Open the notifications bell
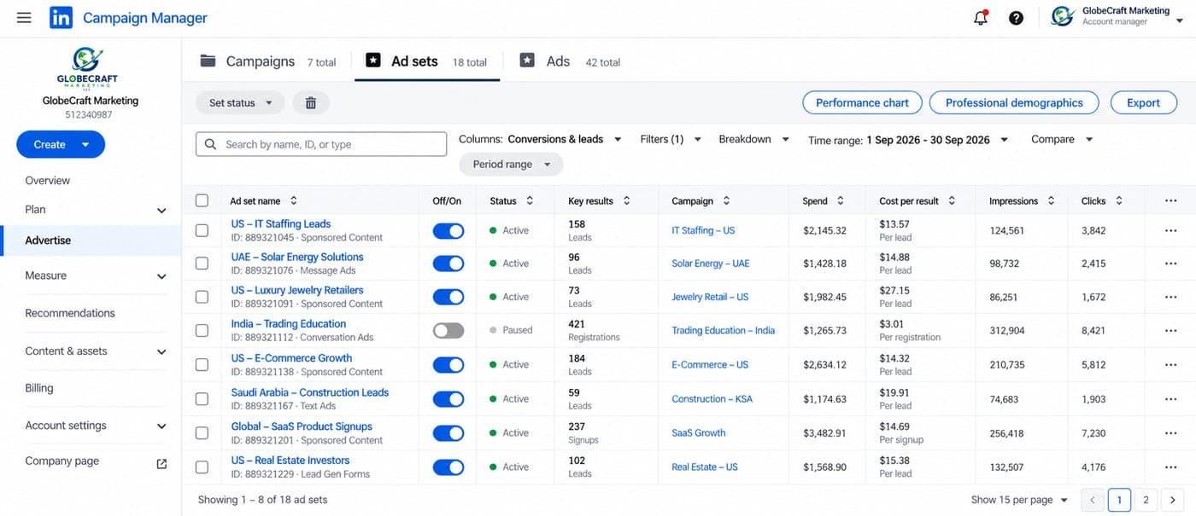This screenshot has width=1196, height=516. (981, 17)
